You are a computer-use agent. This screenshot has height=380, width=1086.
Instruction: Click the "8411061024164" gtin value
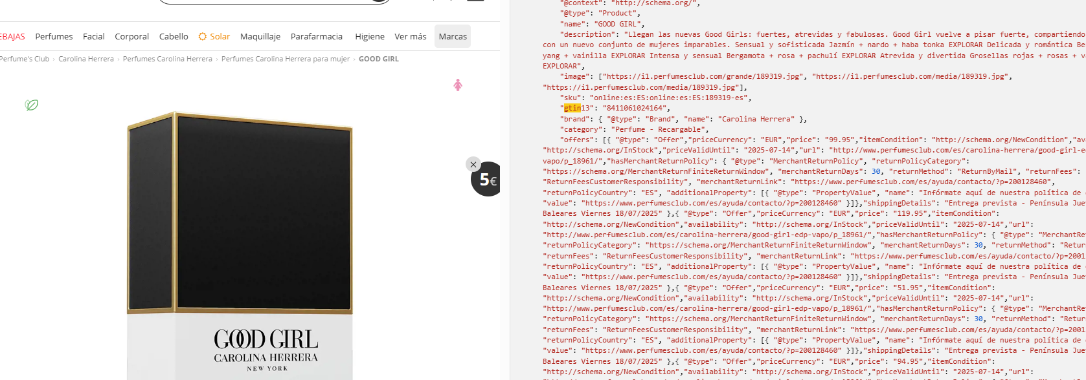(635, 108)
